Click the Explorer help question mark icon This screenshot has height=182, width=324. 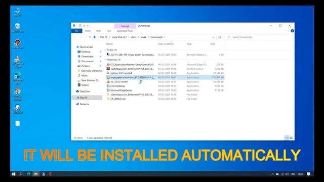click(292, 31)
